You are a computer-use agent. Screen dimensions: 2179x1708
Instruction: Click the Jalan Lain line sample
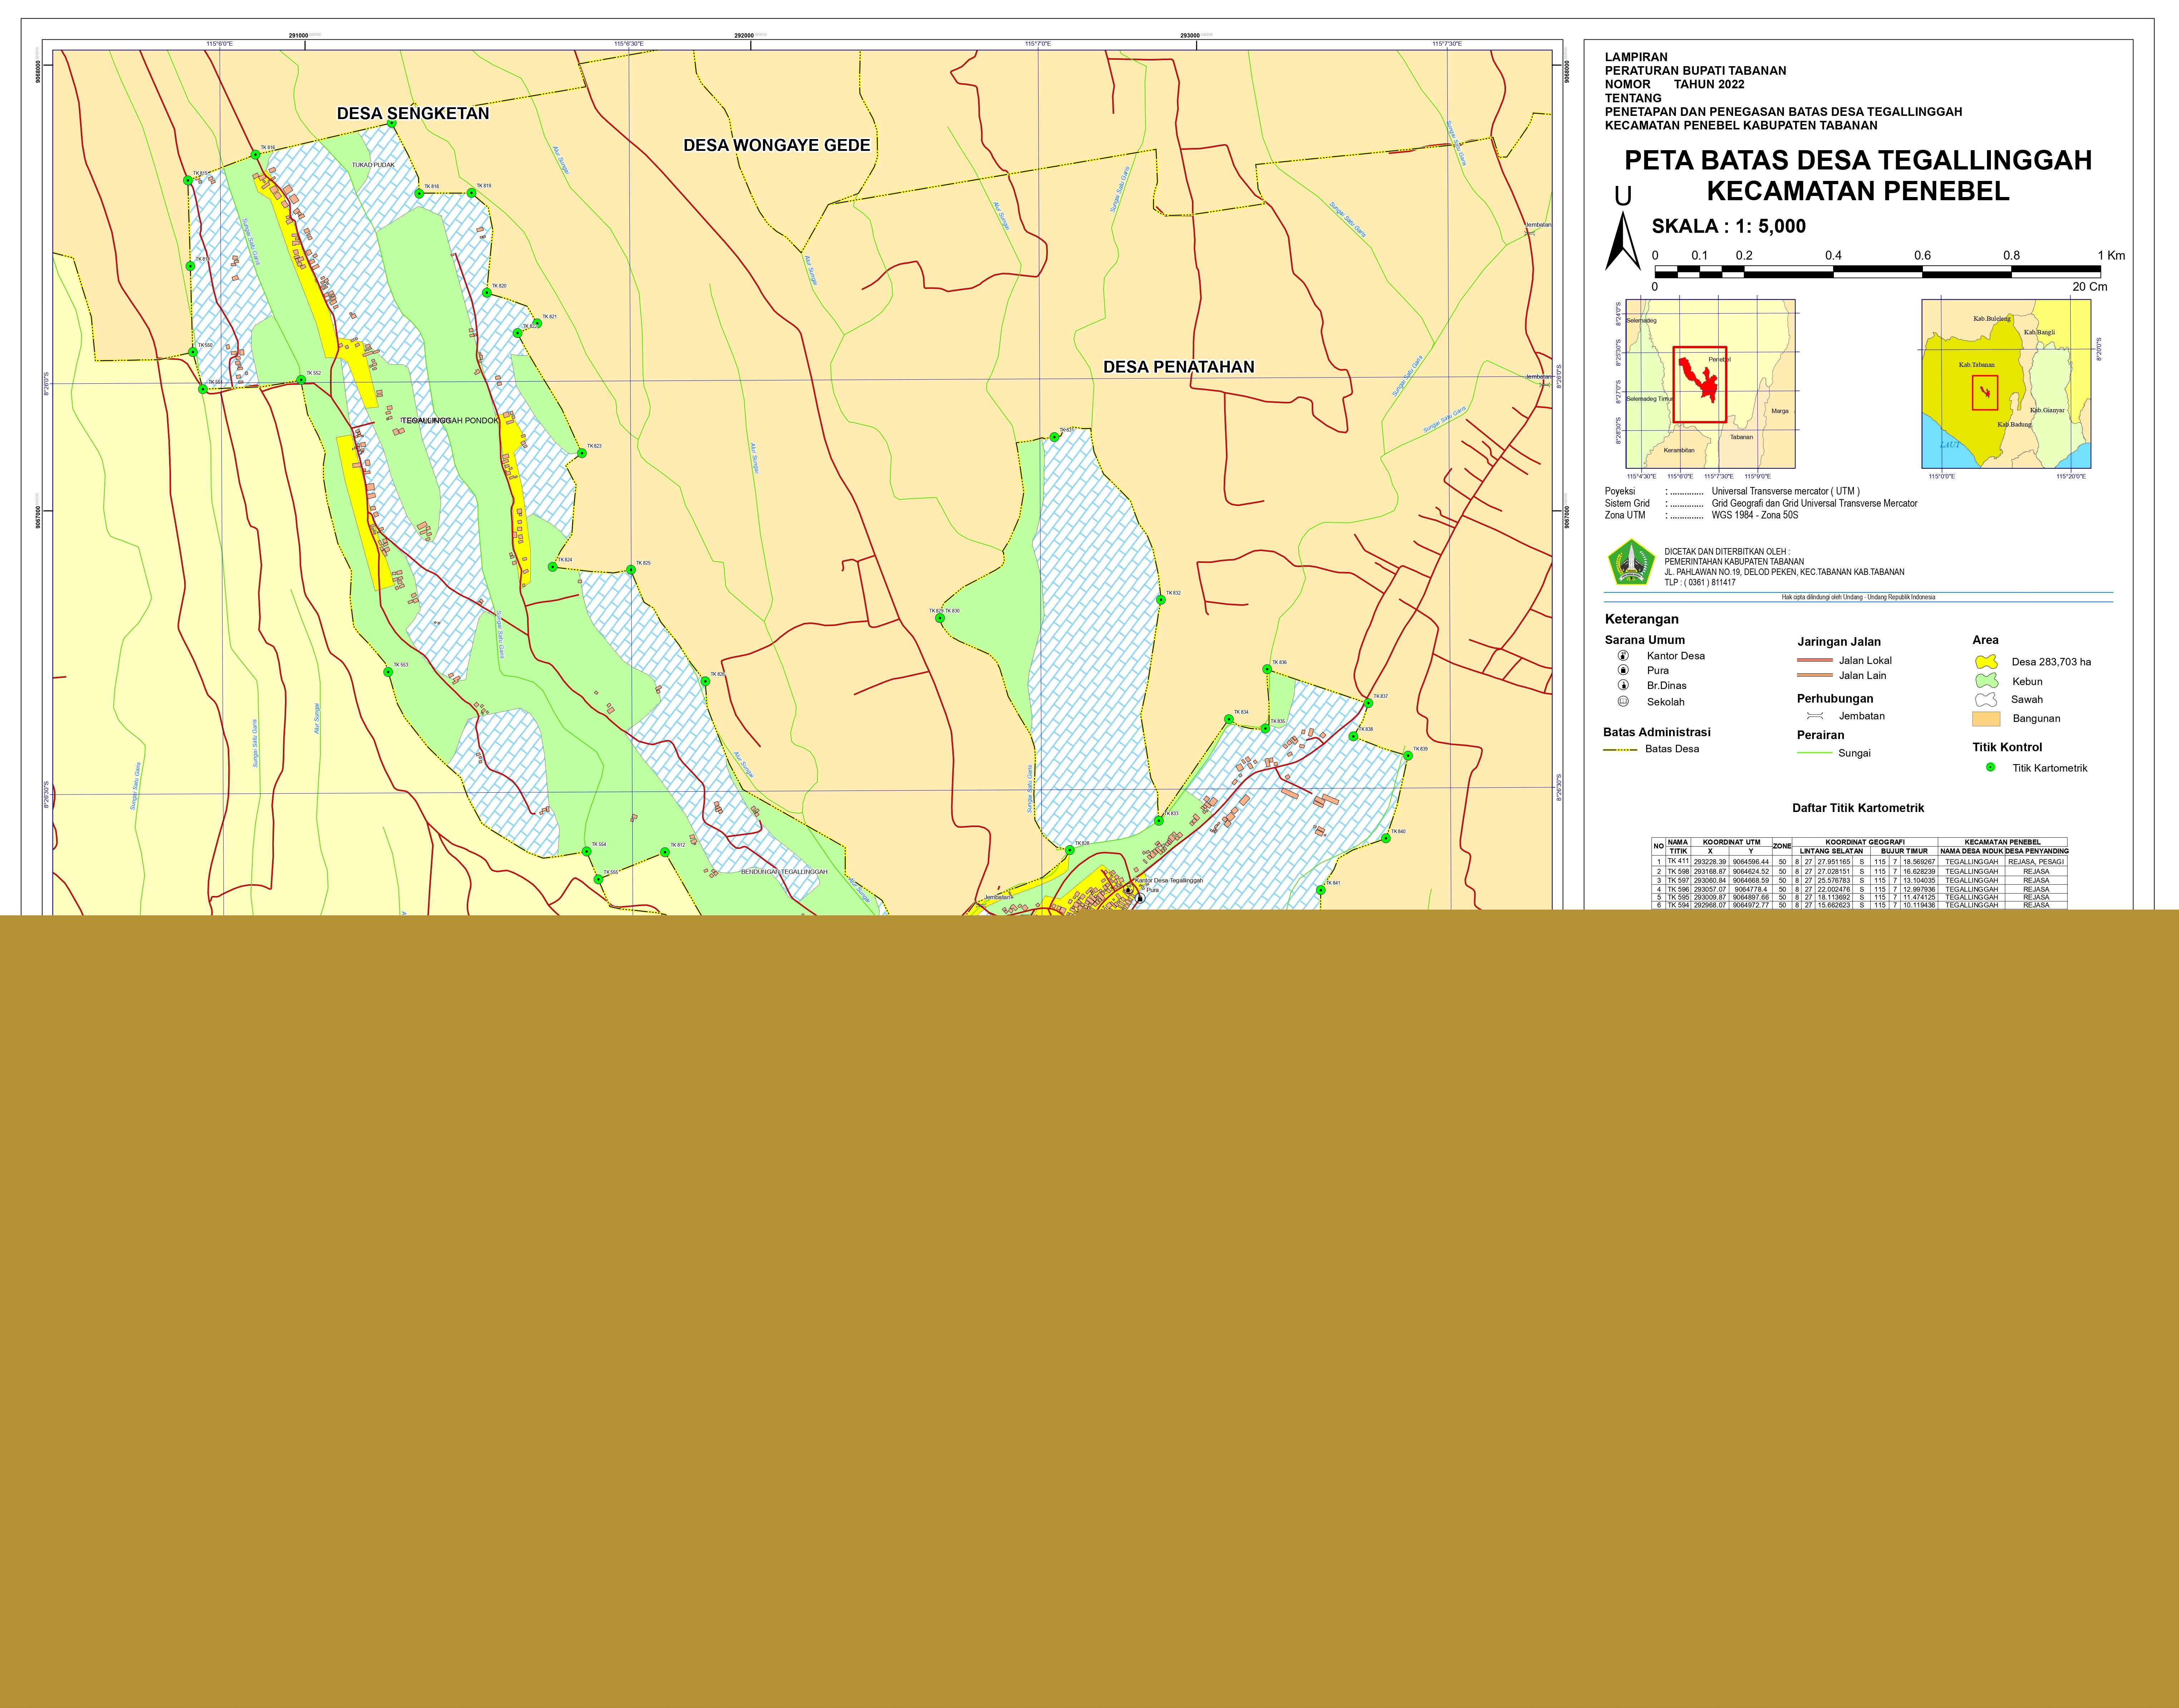(1815, 675)
